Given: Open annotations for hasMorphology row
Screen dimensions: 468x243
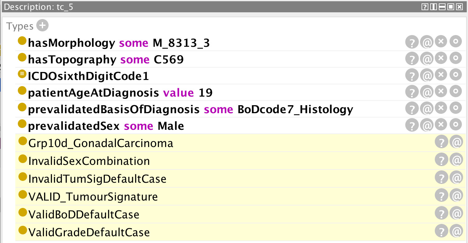Looking at the screenshot, I should coord(426,42).
